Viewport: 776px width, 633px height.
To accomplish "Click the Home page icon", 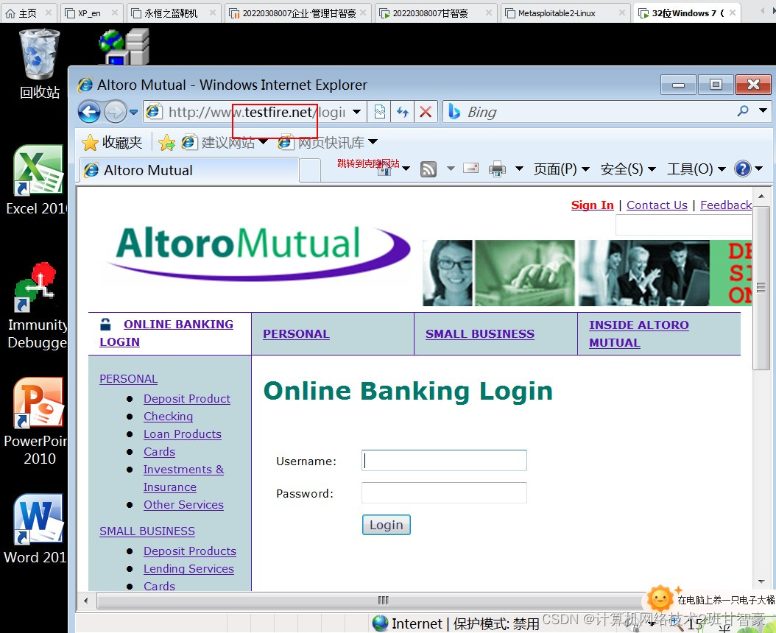I will pyautogui.click(x=385, y=170).
